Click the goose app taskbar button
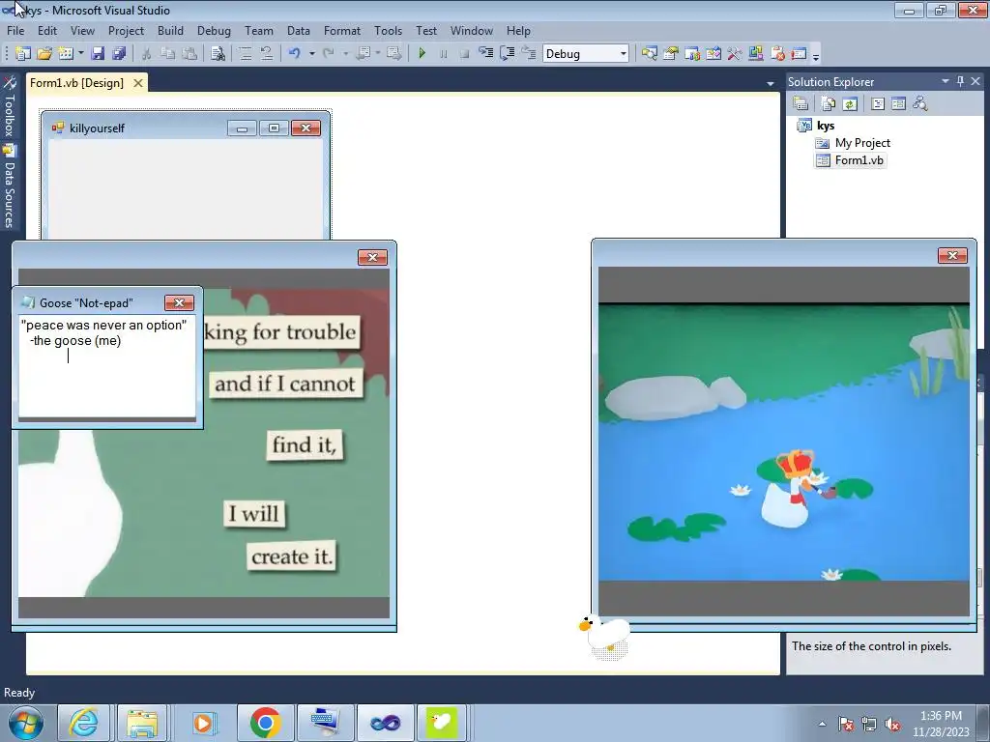Screen dimensions: 990x742 pos(441,723)
